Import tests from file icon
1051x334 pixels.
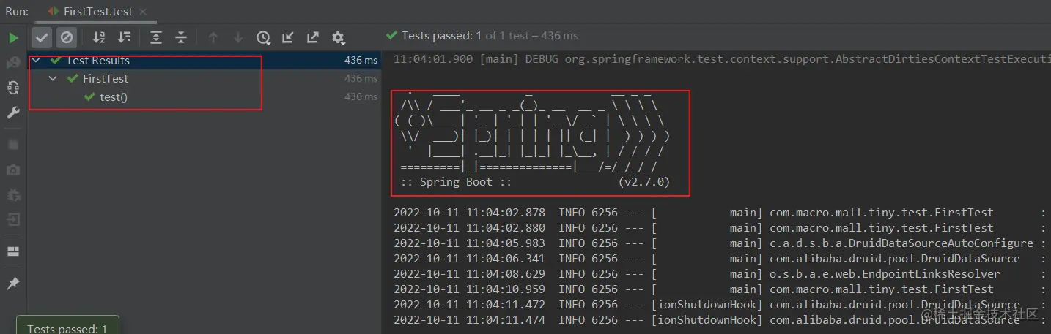coord(288,37)
